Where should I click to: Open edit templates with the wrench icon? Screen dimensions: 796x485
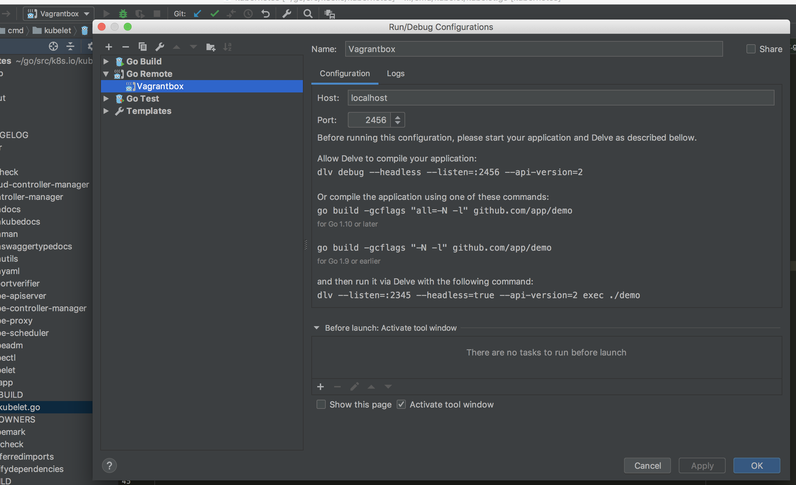click(x=160, y=47)
